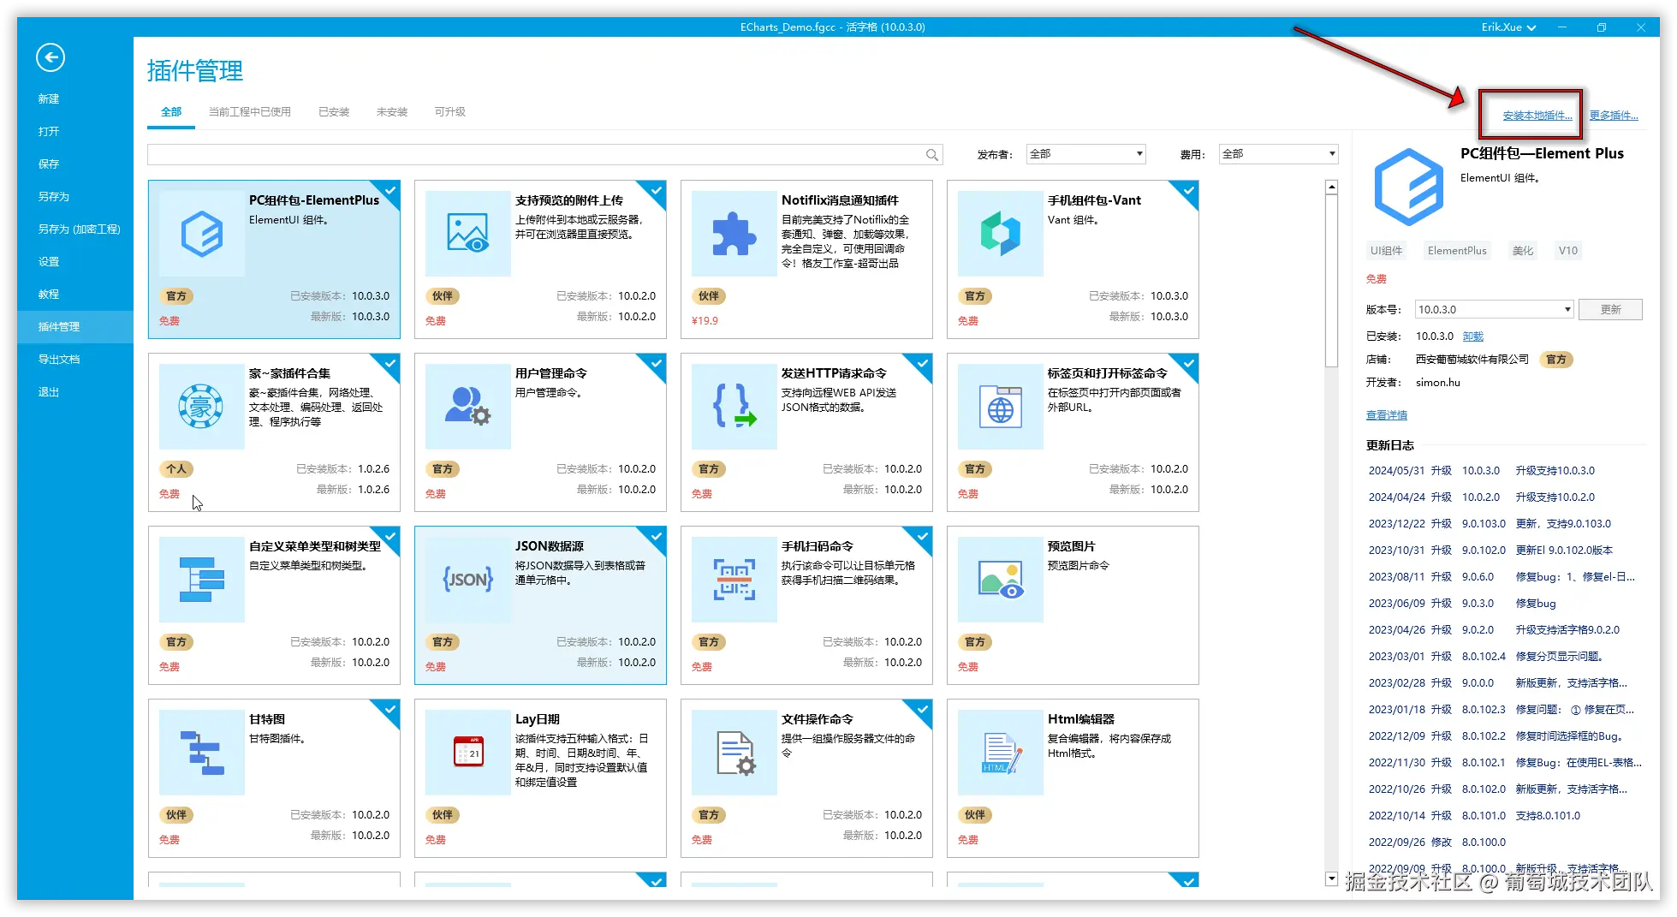The height and width of the screenshot is (917, 1677).
Task: Switch to the 未安装 tab
Action: coord(392,112)
